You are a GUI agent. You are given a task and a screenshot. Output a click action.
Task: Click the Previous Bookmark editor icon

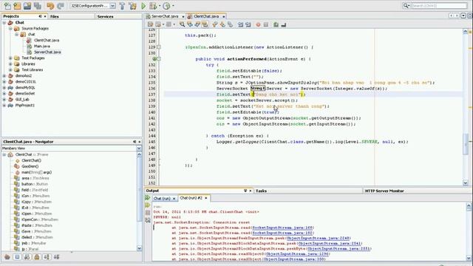(x=215, y=24)
